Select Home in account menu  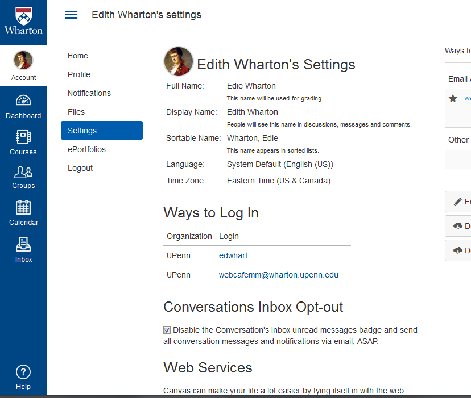pyautogui.click(x=78, y=56)
